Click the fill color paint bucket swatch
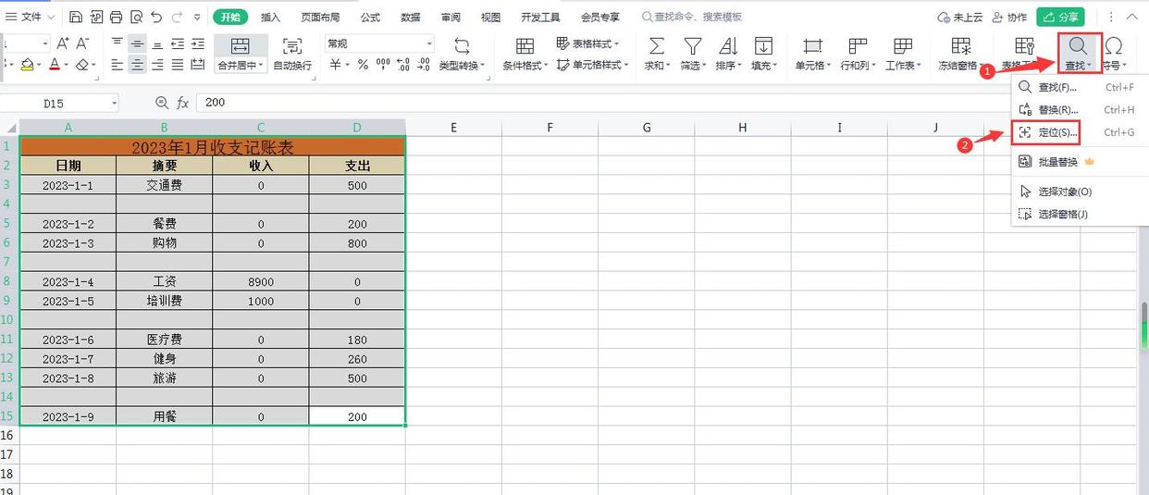Viewport: 1149px width, 495px height. (27, 65)
